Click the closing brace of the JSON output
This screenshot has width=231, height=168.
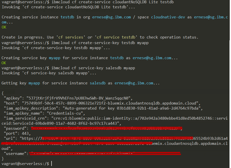(x=3, y=159)
